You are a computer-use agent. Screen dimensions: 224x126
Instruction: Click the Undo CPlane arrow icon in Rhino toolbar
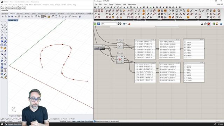36,16
